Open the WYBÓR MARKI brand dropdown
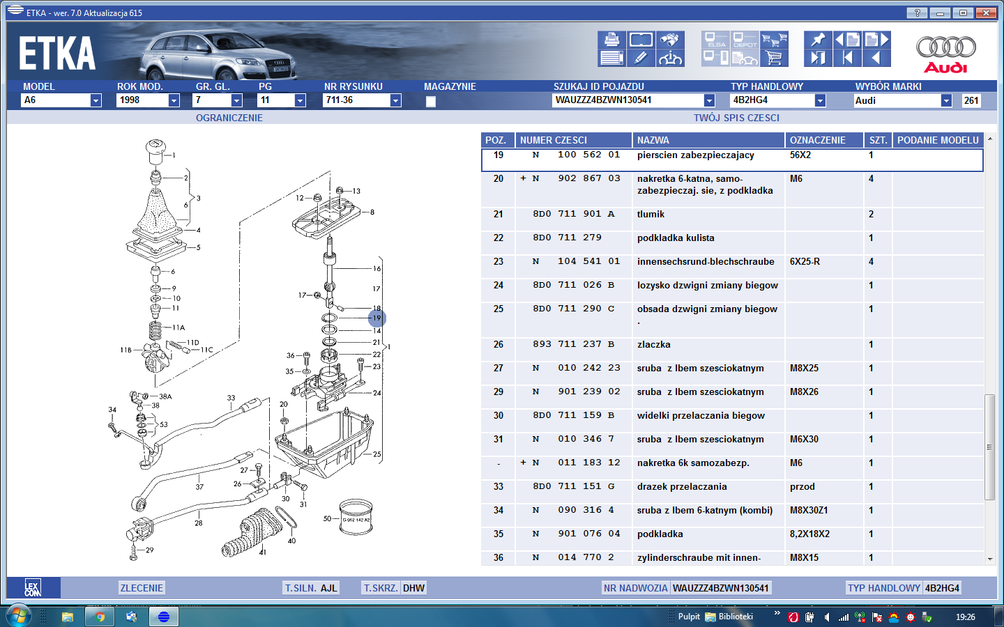 coord(946,100)
